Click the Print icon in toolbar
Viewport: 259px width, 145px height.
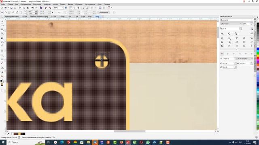pyautogui.click(x=15, y=8)
